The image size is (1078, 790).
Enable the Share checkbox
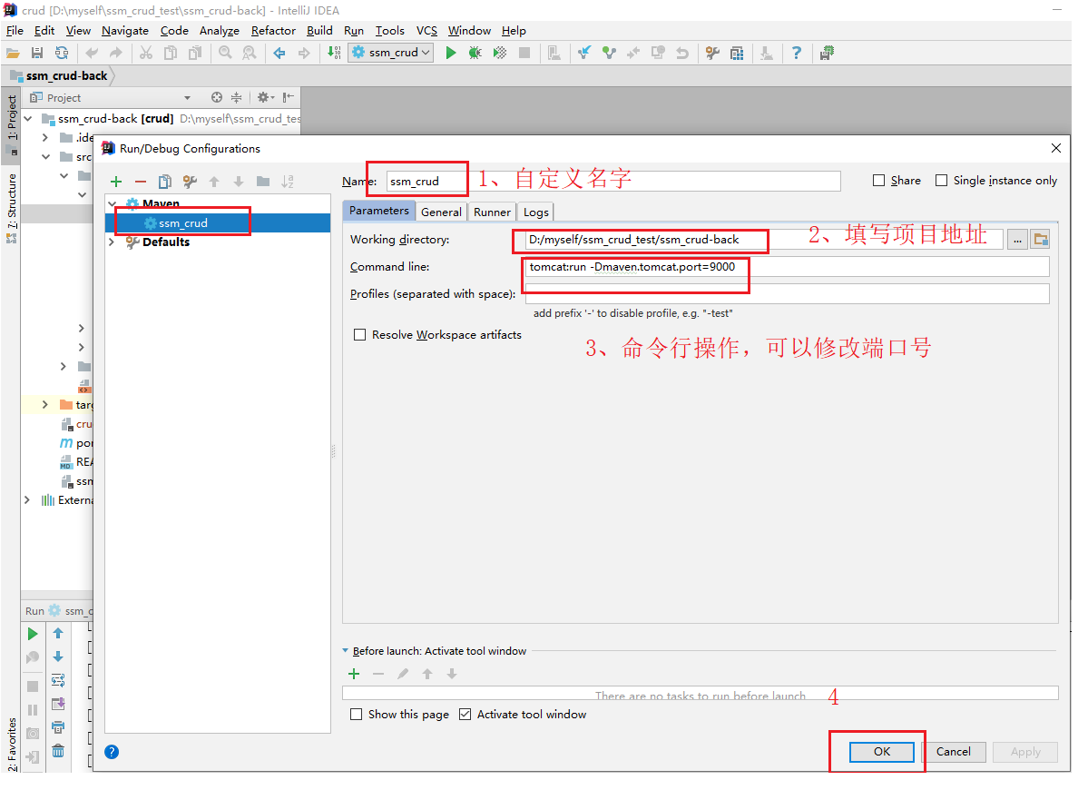tap(878, 181)
